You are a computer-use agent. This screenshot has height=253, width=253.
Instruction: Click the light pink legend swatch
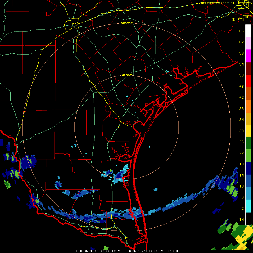coord(248,43)
